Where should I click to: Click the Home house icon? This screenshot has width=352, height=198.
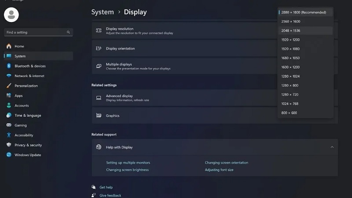[9, 46]
